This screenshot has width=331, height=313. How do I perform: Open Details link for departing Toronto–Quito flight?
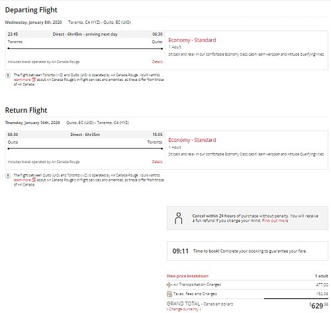click(x=158, y=62)
